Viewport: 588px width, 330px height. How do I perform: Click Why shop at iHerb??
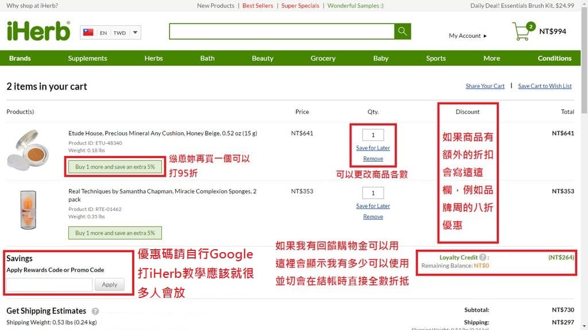click(x=32, y=6)
